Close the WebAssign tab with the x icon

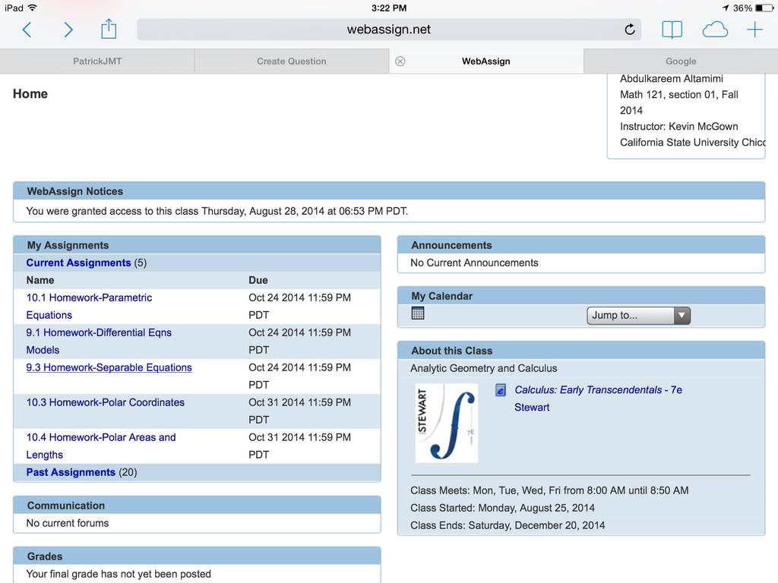[400, 61]
